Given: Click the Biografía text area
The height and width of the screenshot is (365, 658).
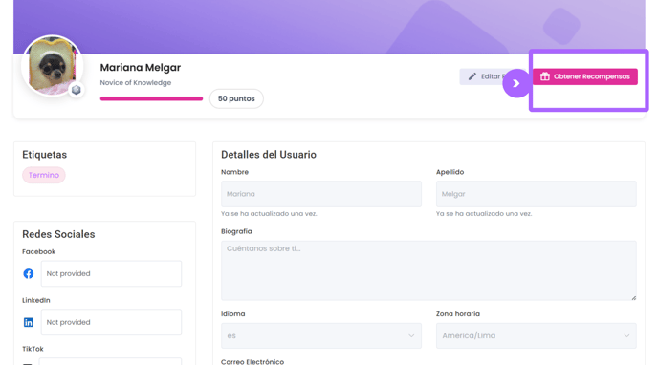Looking at the screenshot, I should (x=428, y=270).
